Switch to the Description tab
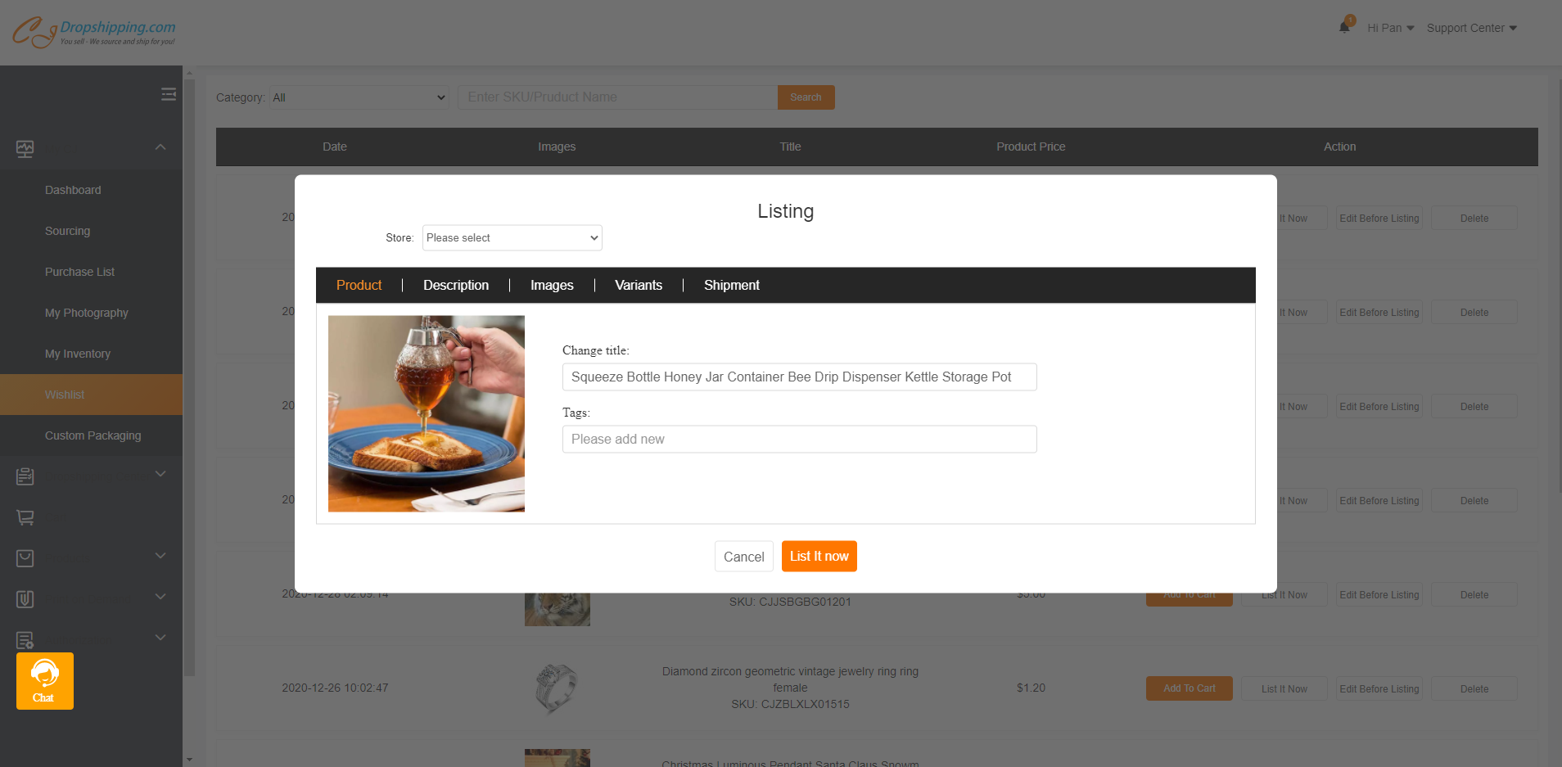Viewport: 1562px width, 767px height. tap(456, 285)
